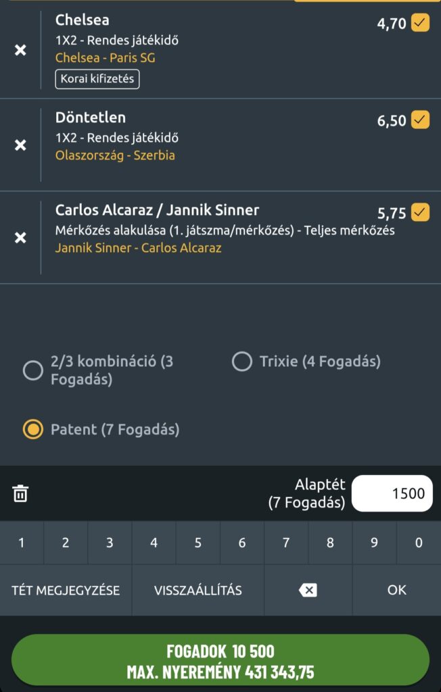Select the Patent (7 Fogadás) radio button
This screenshot has width=441, height=692.
[33, 430]
